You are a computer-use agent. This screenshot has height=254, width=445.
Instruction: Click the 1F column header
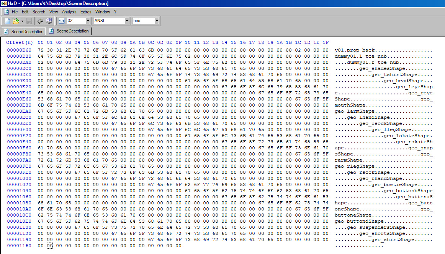(326, 42)
